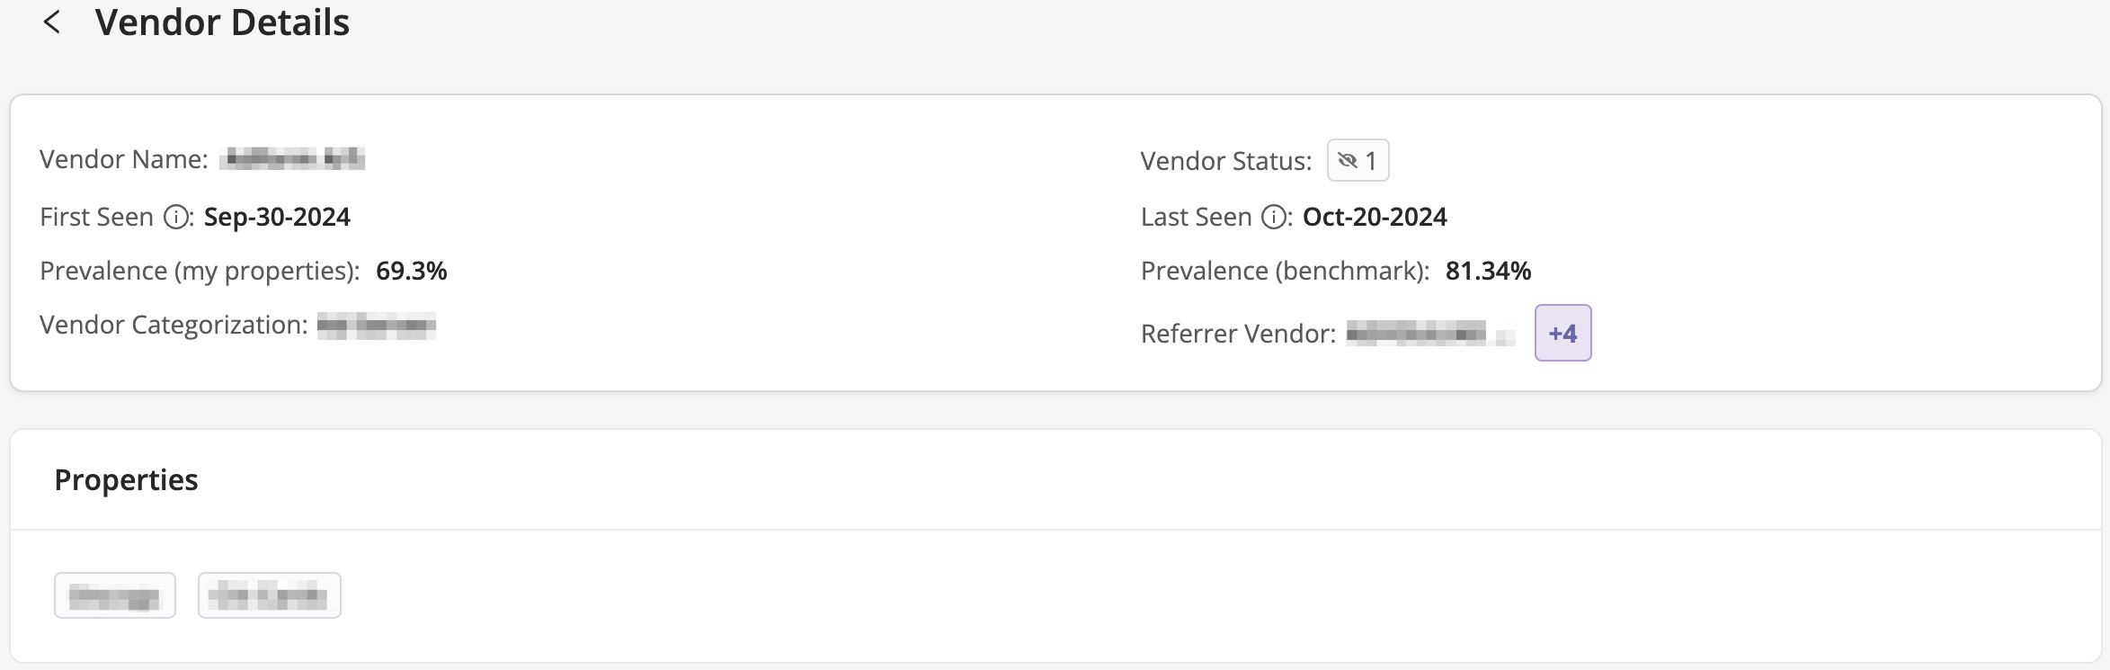Click the Referrer Vendor label
Screen dimensions: 2110x670
click(1238, 334)
